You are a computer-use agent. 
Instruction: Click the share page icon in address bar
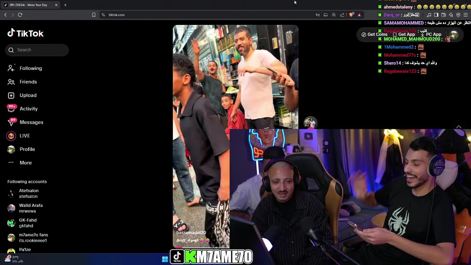[342, 15]
